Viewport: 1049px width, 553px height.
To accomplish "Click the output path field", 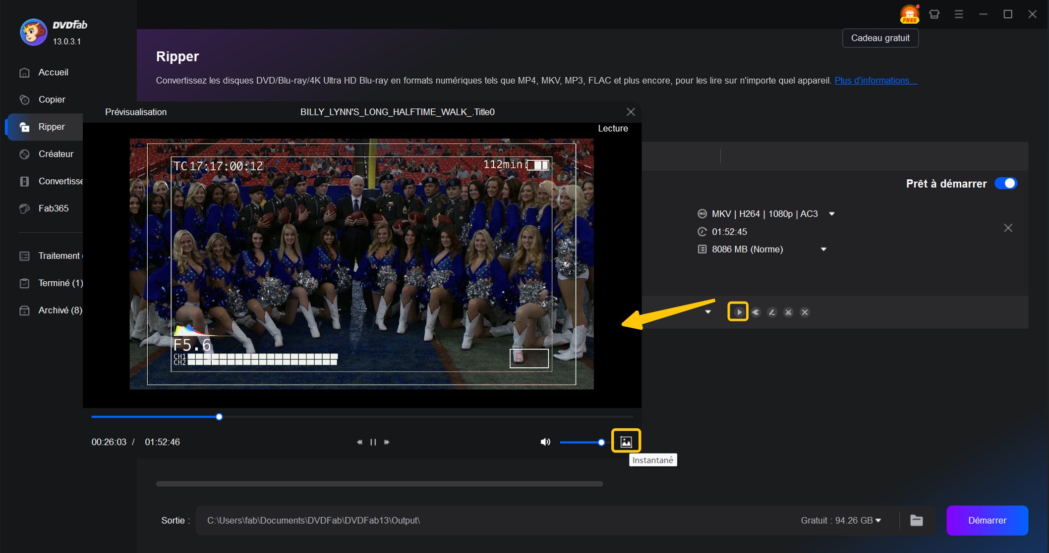I will click(496, 520).
